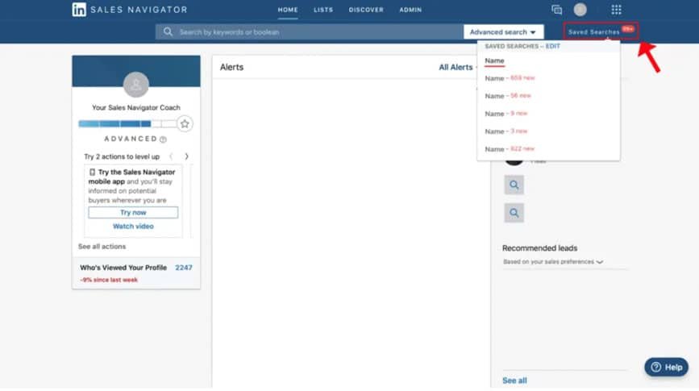The image size is (699, 391).
Task: Open the saved search with 659 new
Action: (510, 78)
